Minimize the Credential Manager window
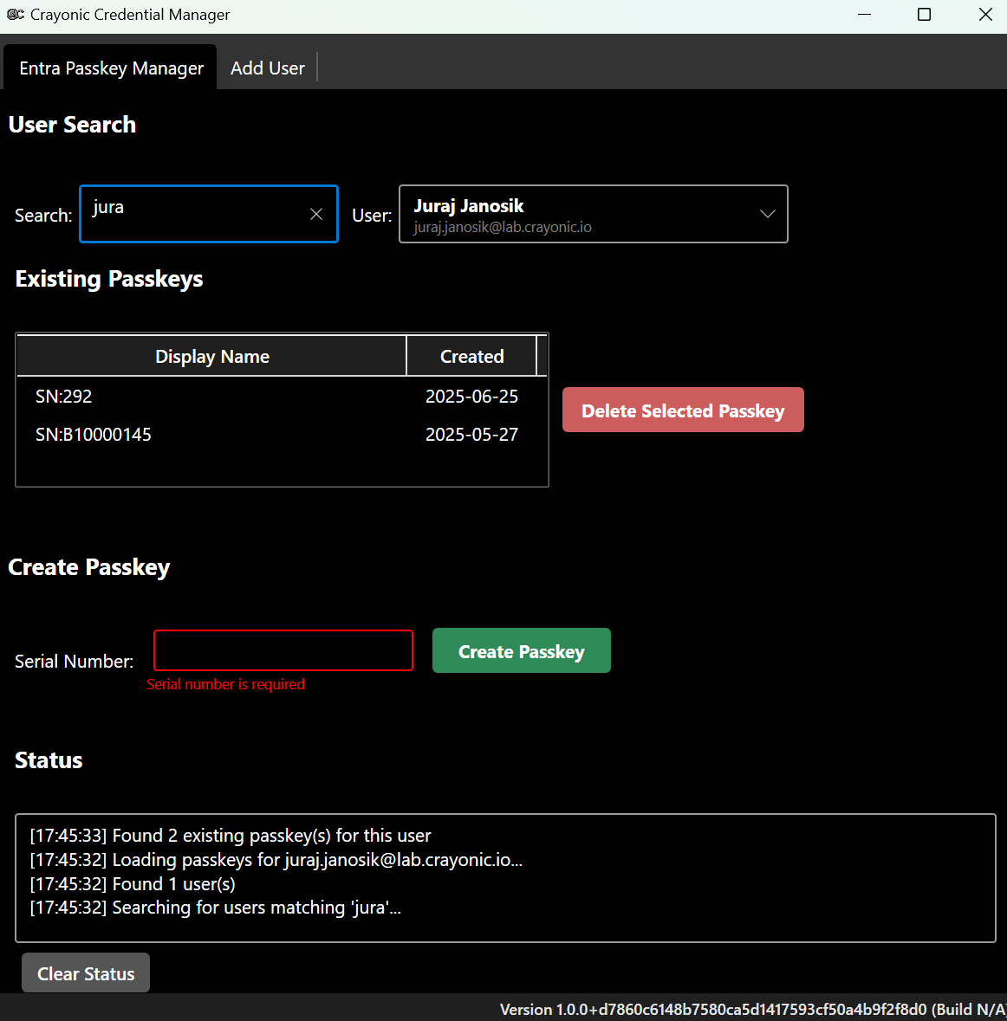1007x1021 pixels. (864, 15)
